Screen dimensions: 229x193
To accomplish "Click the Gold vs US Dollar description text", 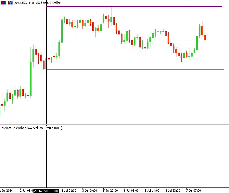I will [x=48, y=3].
